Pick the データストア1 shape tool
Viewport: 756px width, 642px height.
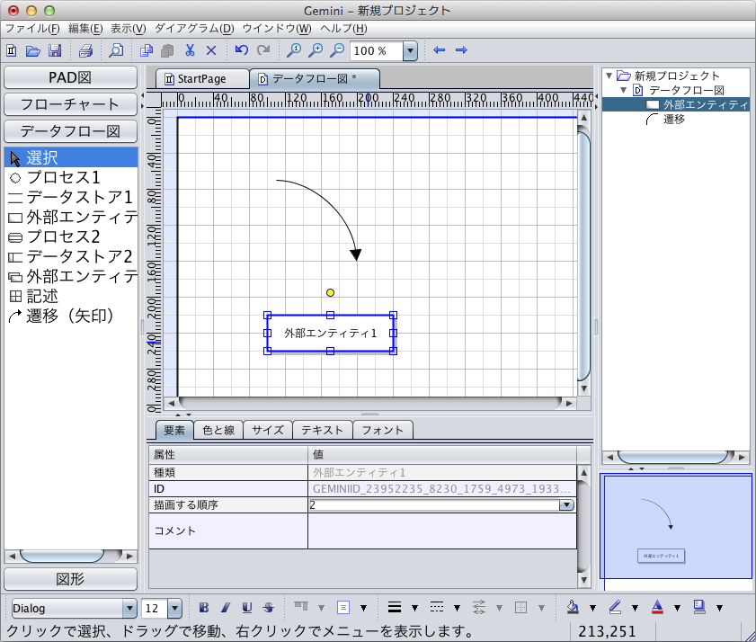tap(71, 197)
